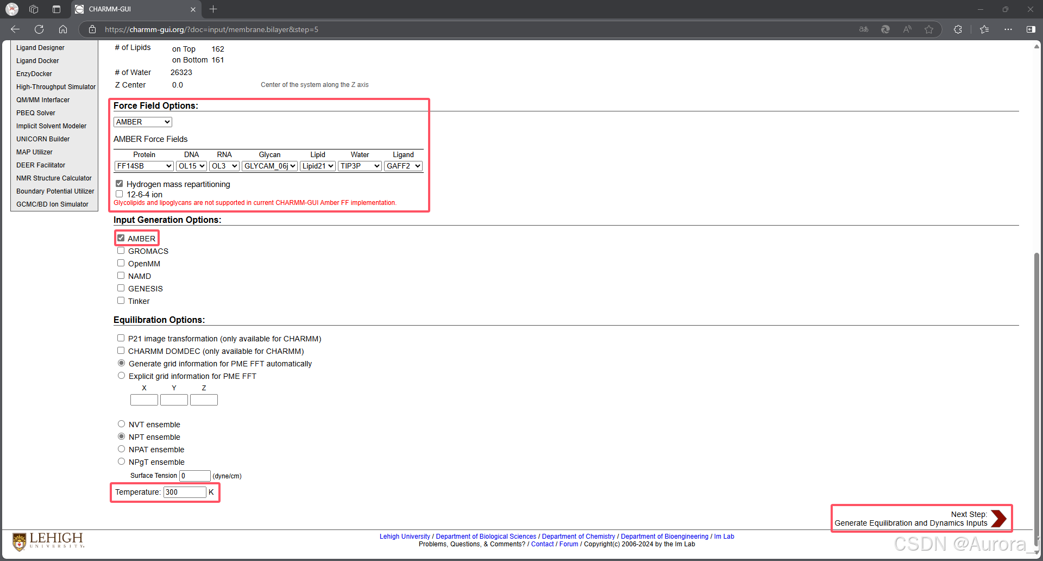Open NMR Structure Calculator in sidebar
Screen dimensions: 1043x561
54,178
